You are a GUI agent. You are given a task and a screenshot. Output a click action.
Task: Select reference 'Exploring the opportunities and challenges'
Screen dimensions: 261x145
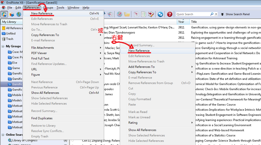pyautogui.click(x=226, y=33)
